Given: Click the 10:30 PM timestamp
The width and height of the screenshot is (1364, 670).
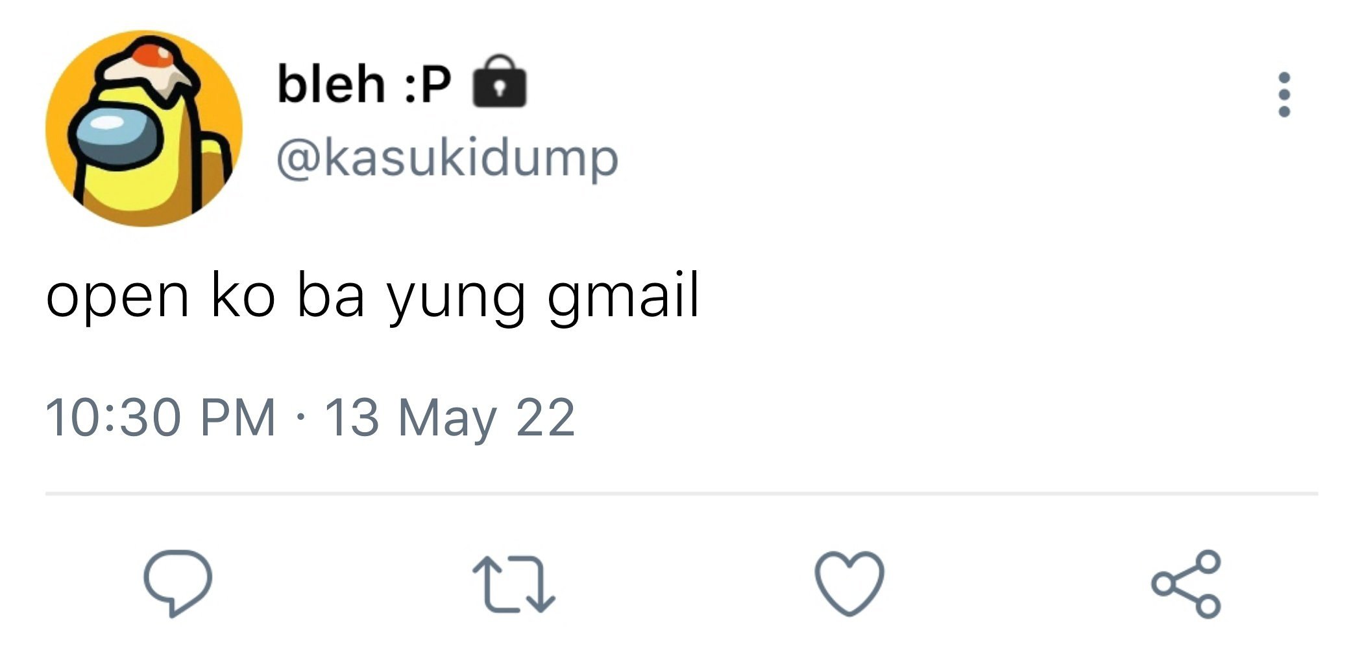Looking at the screenshot, I should point(160,418).
